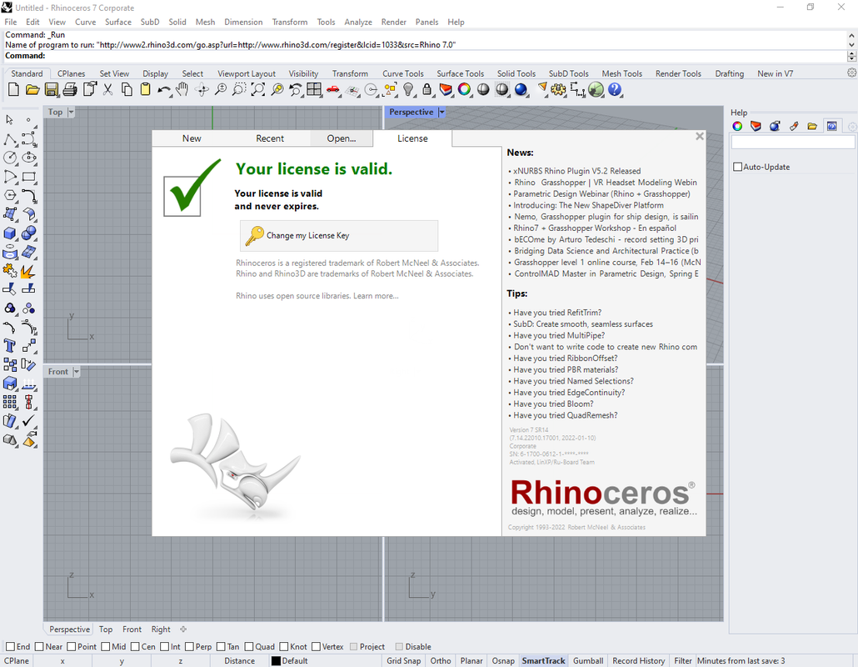Select the Rectangle tool in left sidebar

click(x=28, y=176)
